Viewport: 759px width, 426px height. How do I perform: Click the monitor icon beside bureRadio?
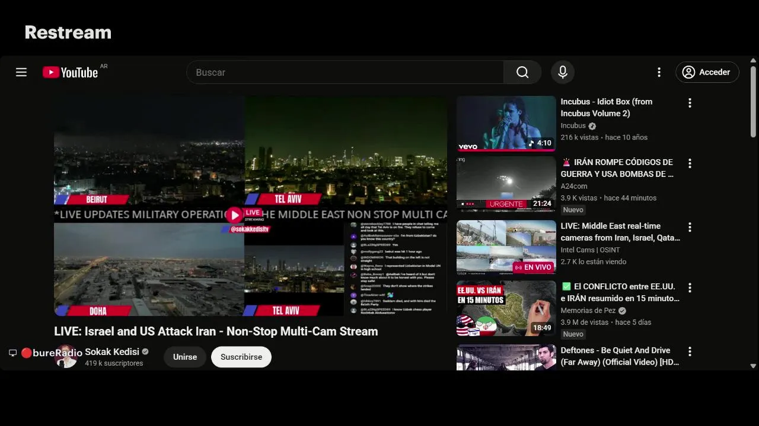[12, 353]
